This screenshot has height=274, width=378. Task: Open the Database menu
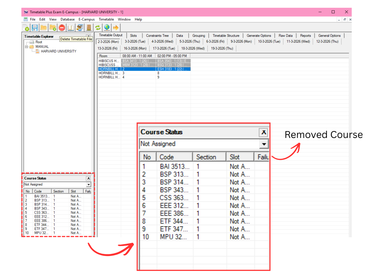coord(68,19)
